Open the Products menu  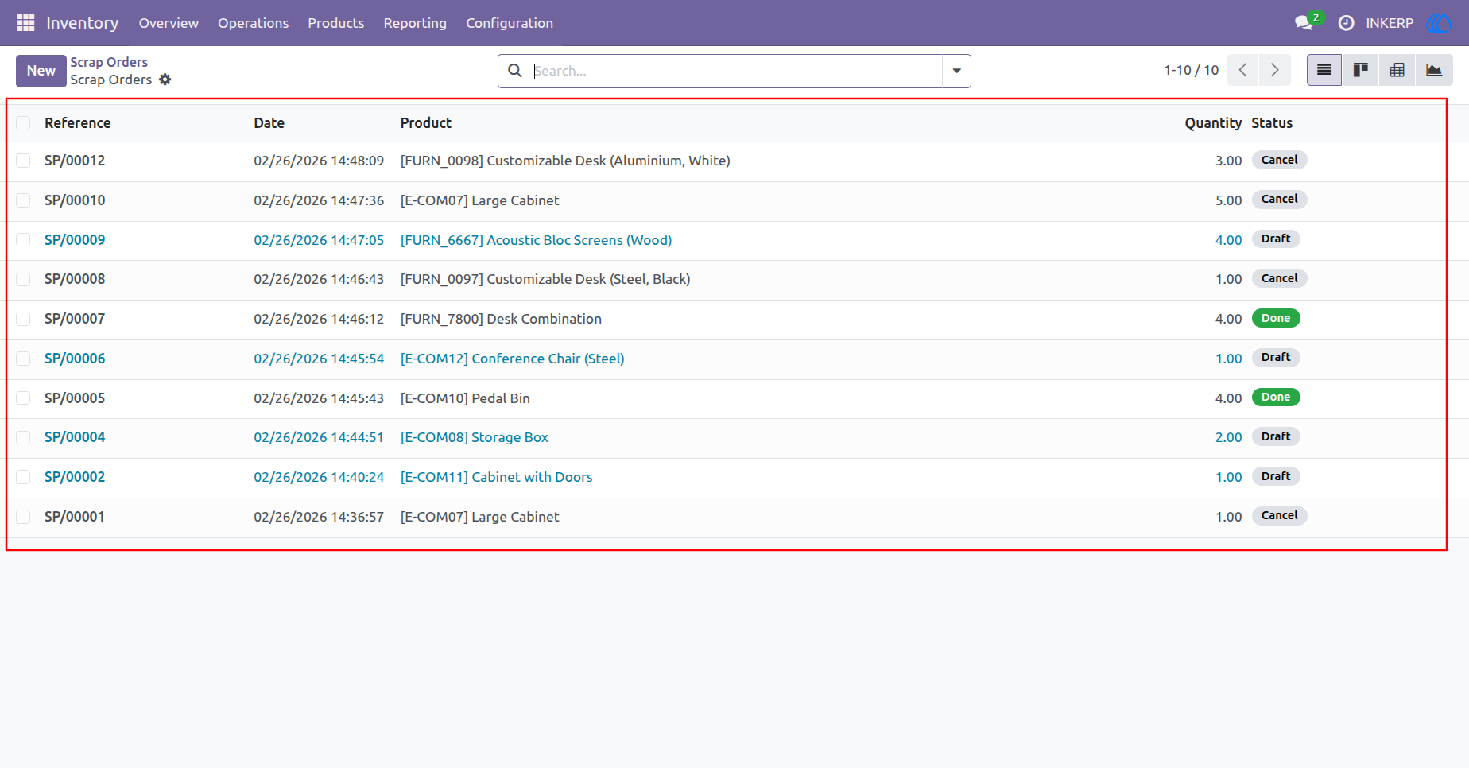pyautogui.click(x=335, y=23)
